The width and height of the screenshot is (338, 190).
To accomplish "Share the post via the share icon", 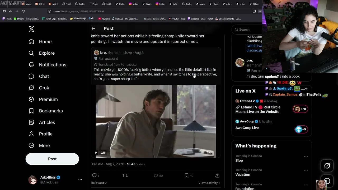I will [x=217, y=175].
